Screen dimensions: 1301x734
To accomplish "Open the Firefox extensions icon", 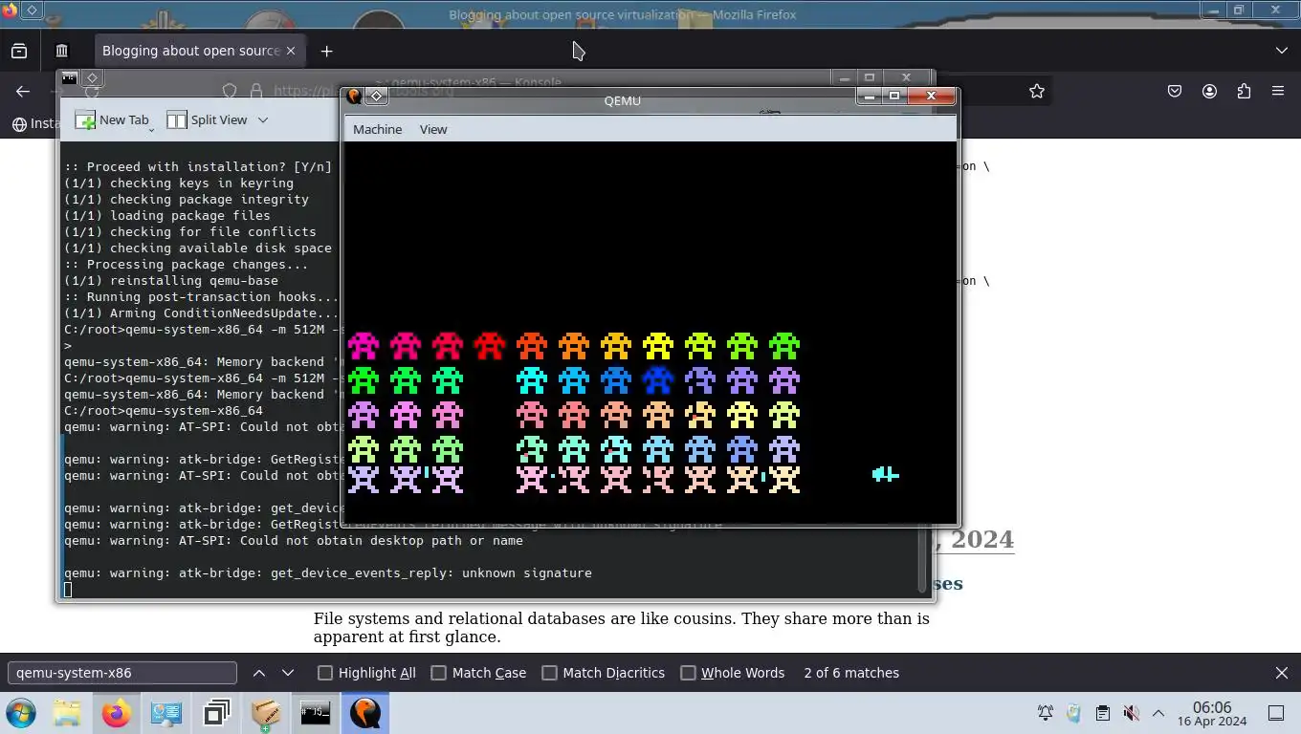I will pyautogui.click(x=1244, y=92).
